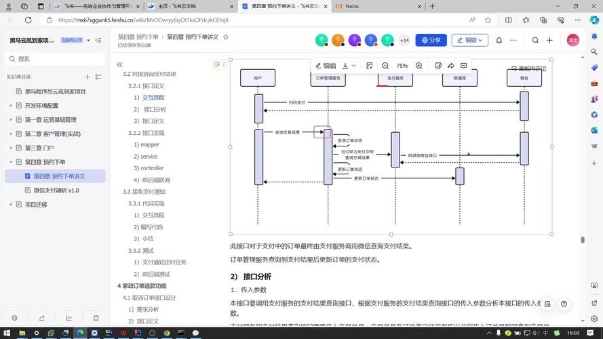
Task: Zoom in the whiteboard diagram
Action: click(419, 66)
